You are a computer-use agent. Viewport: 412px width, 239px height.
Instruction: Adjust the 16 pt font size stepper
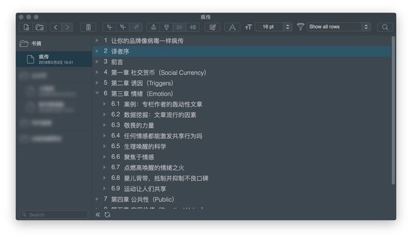tap(288, 27)
